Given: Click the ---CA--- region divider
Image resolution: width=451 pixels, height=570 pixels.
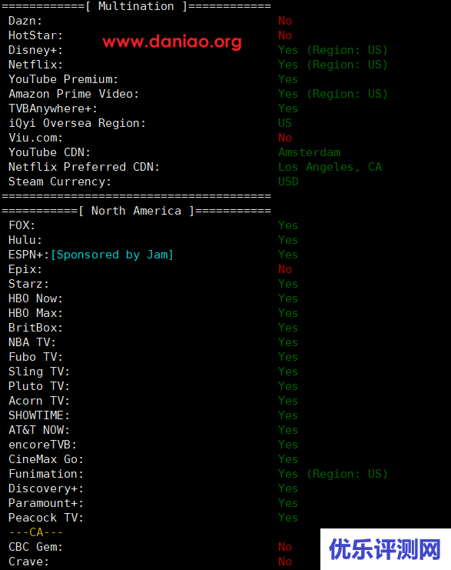Looking at the screenshot, I should point(36,532).
